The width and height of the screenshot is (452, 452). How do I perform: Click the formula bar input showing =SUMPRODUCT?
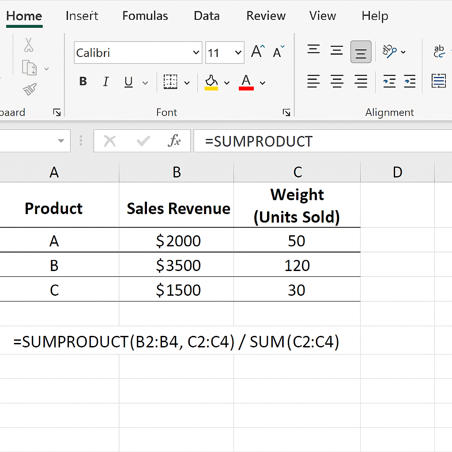pos(323,141)
